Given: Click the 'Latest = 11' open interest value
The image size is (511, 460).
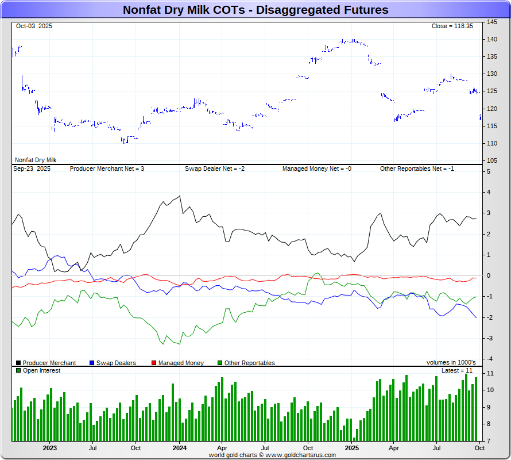Looking at the screenshot, I should (457, 370).
